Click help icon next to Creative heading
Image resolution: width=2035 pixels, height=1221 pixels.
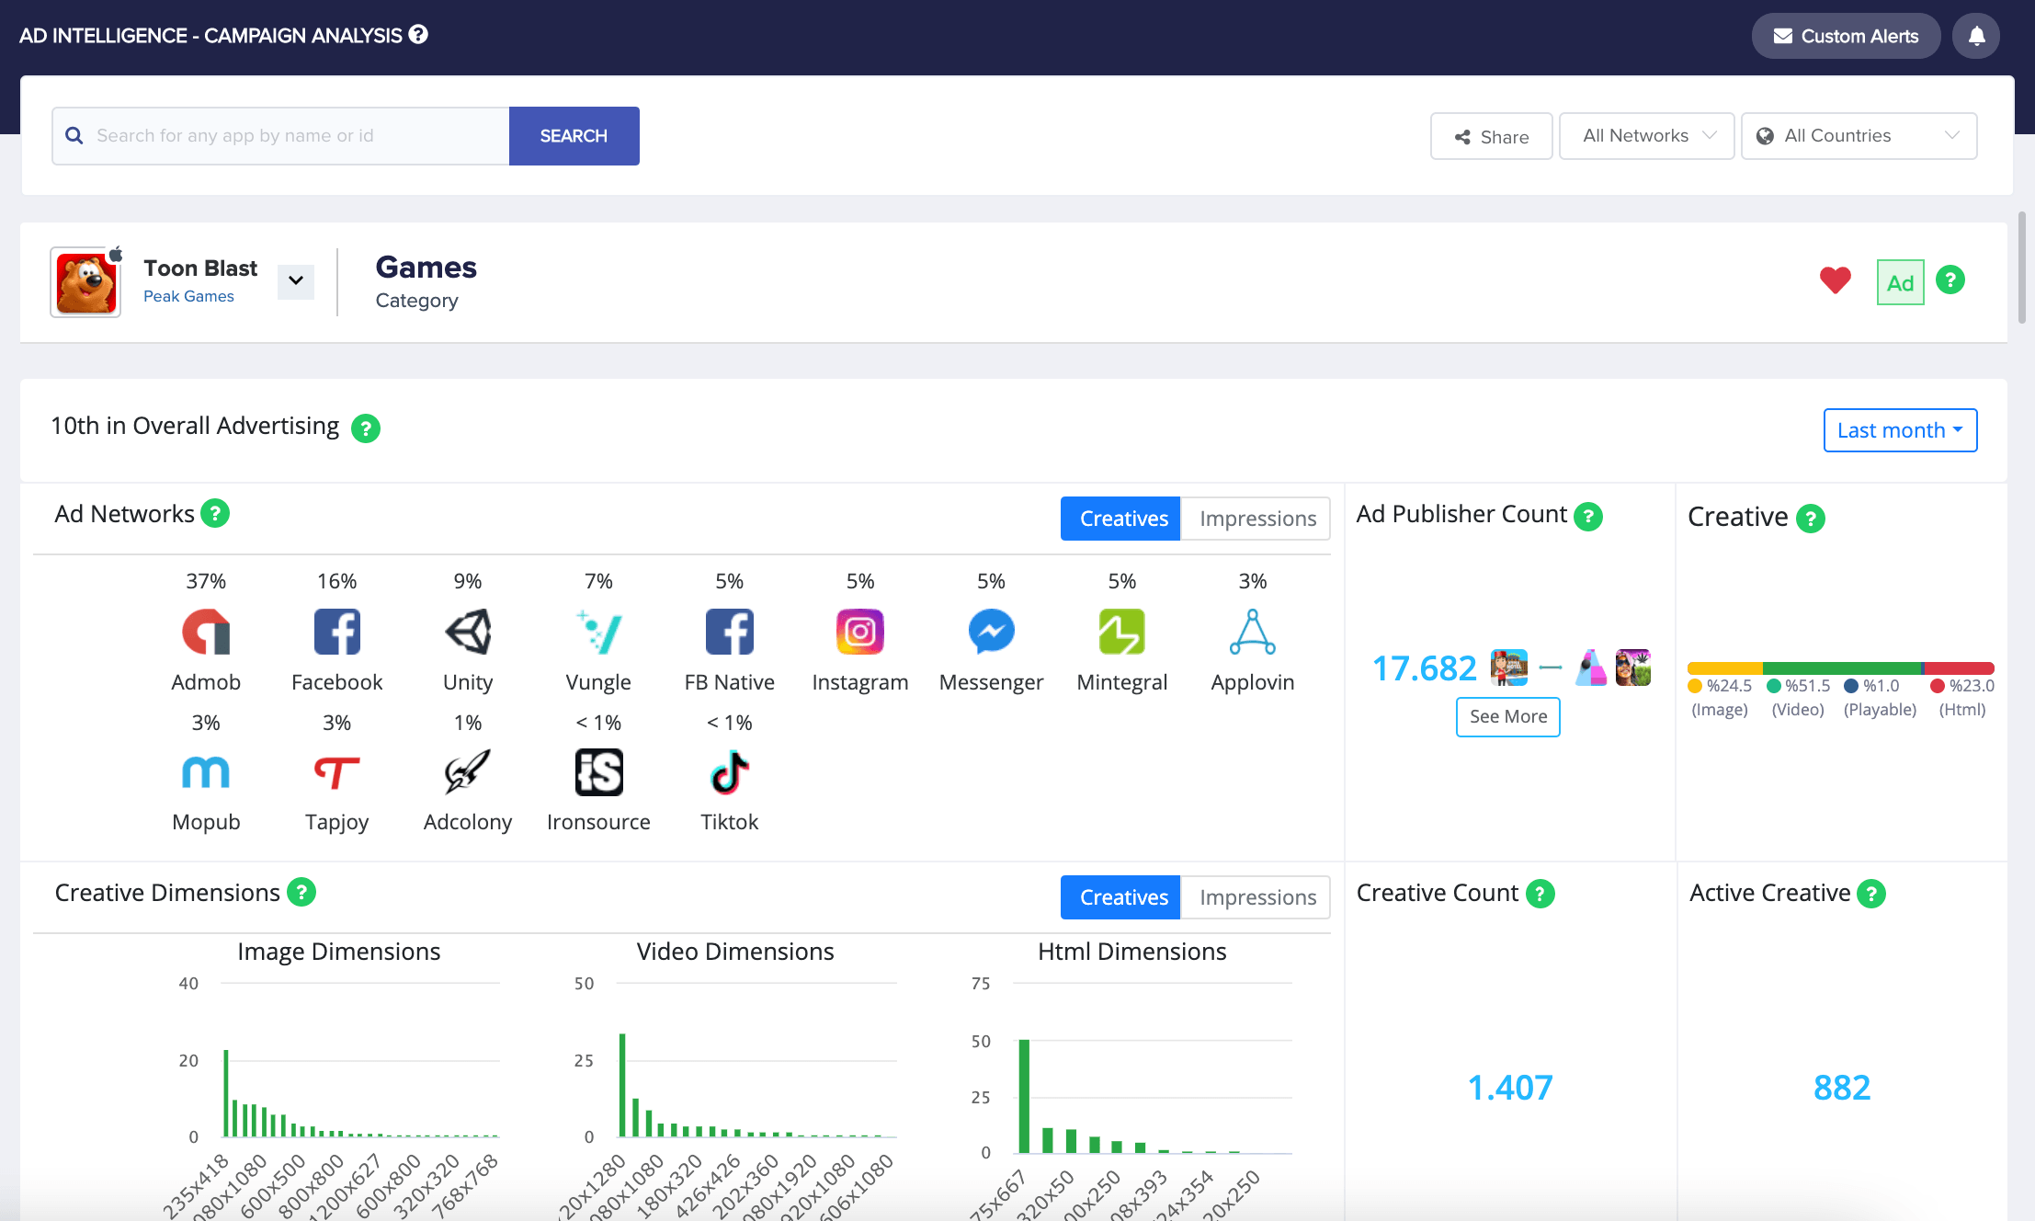point(1811,519)
